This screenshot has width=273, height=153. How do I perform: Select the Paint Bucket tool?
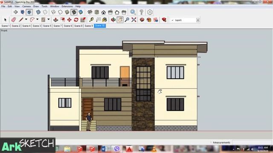105,20
